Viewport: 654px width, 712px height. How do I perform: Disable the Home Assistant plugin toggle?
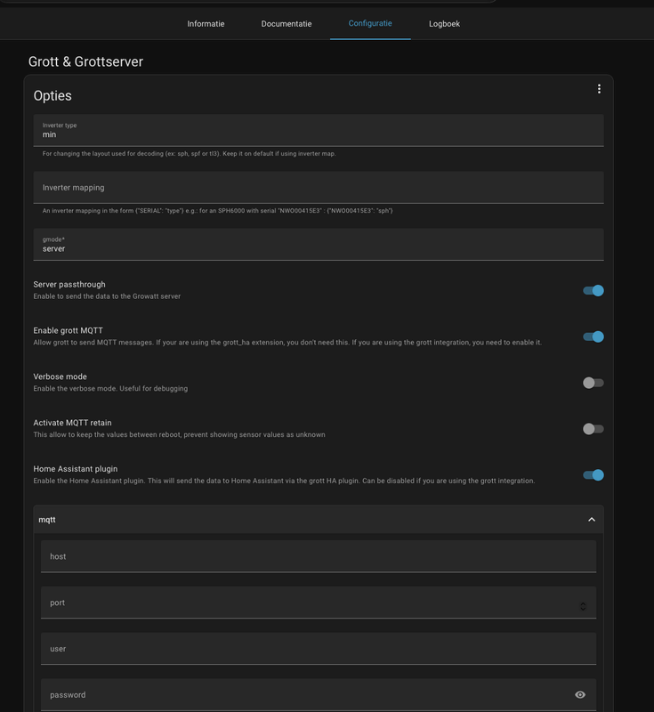coord(591,476)
